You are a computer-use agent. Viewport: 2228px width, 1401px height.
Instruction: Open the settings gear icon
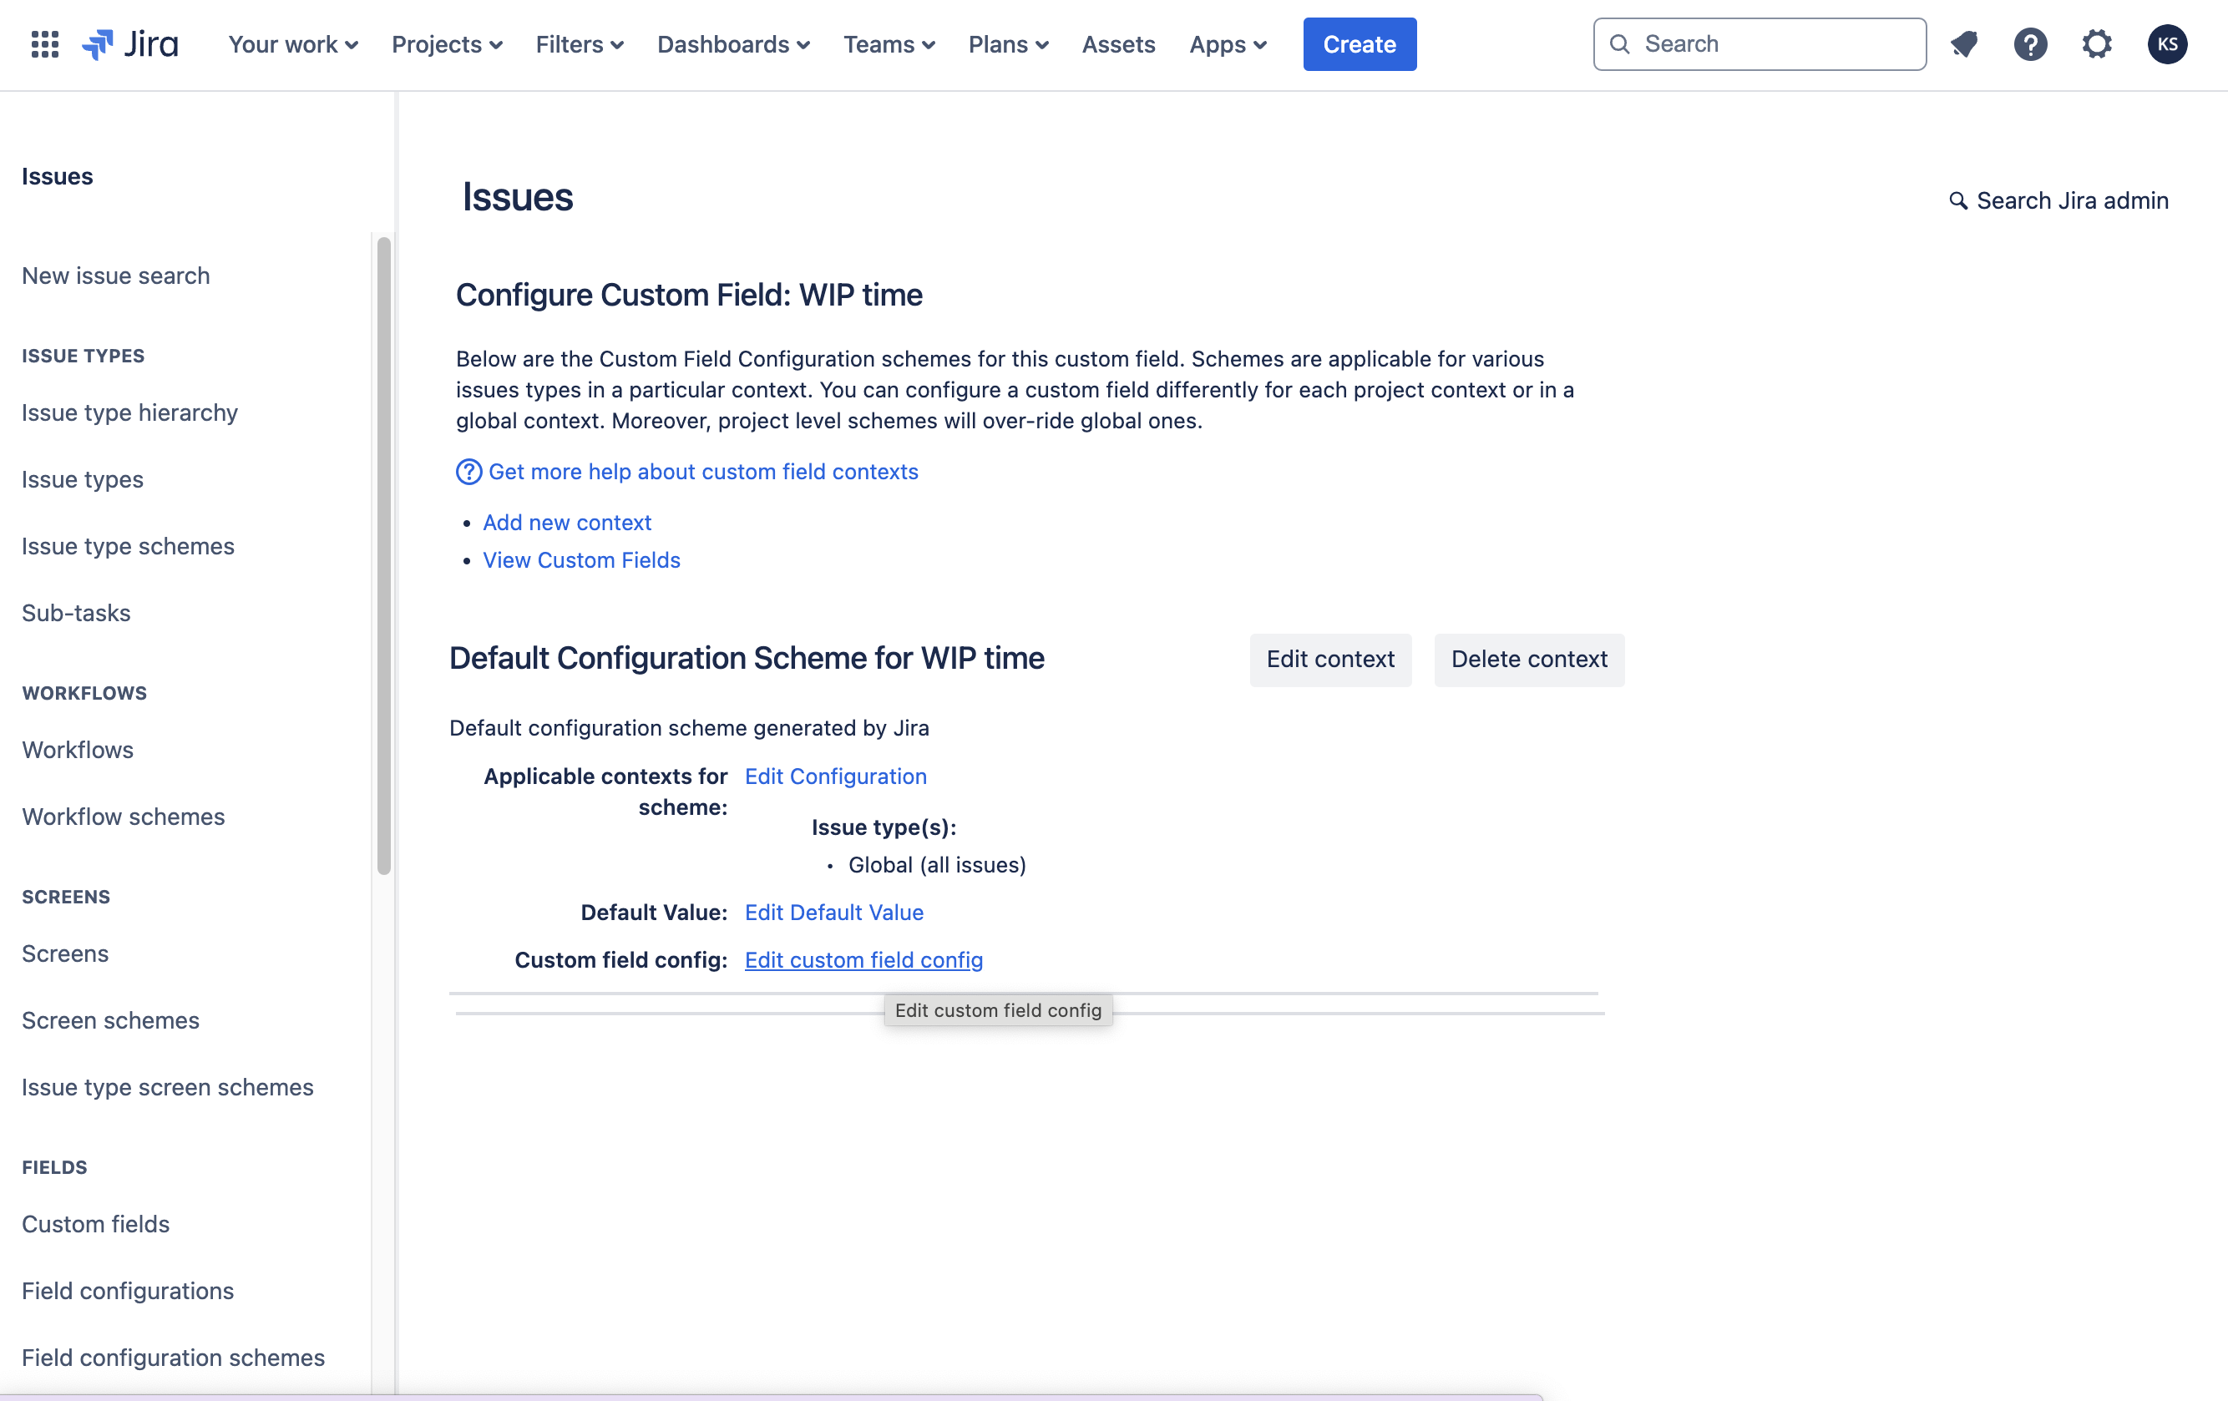coord(2097,44)
